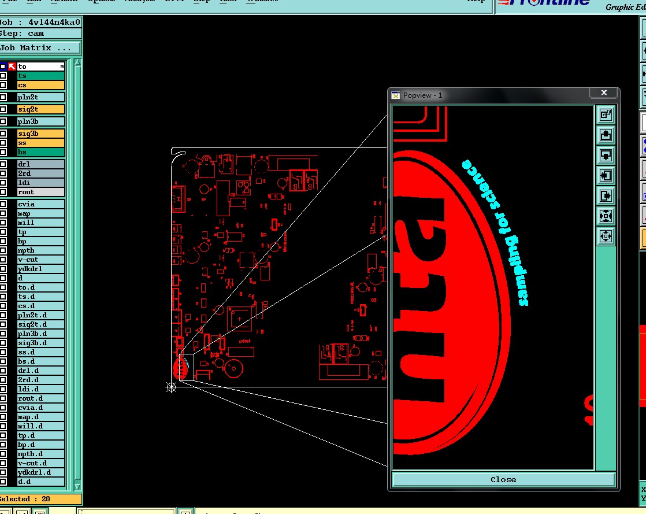
Task: Click Popview zoom-out outward arrows icon
Action: pyautogui.click(x=606, y=236)
